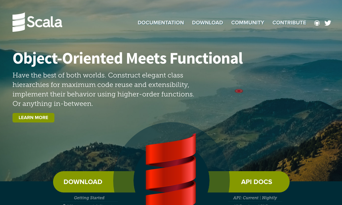Click the large green Download button
This screenshot has width=342, height=205.
click(x=83, y=182)
